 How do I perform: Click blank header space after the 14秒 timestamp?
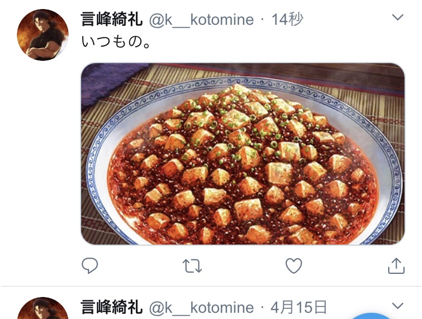pos(347,19)
